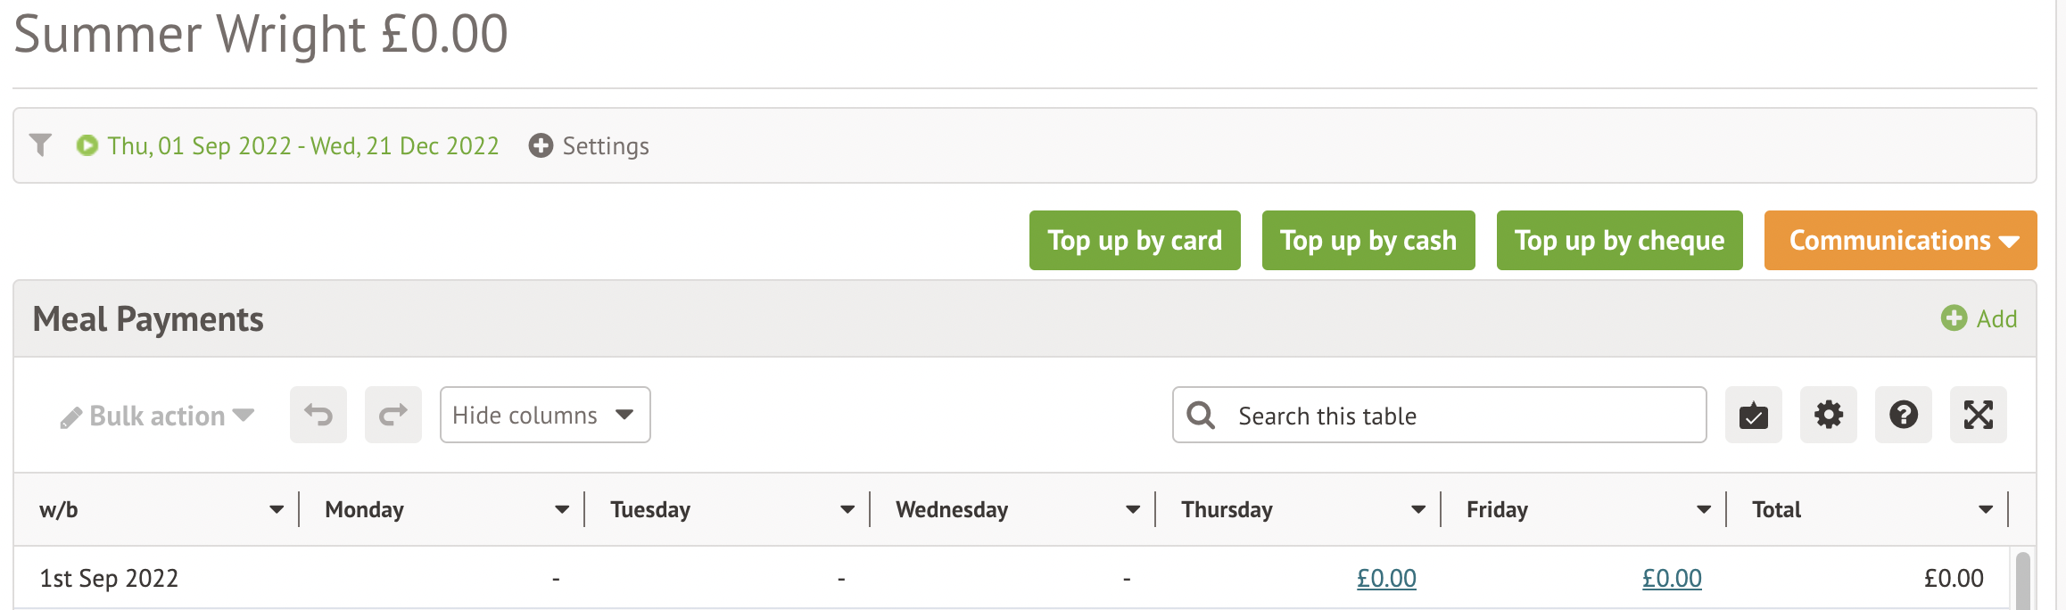Click the calendar check icon button

click(x=1753, y=415)
